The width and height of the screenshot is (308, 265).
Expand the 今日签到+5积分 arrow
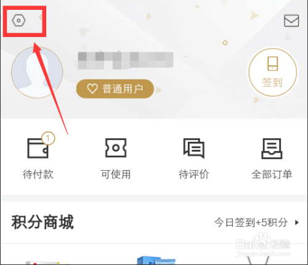coord(296,222)
